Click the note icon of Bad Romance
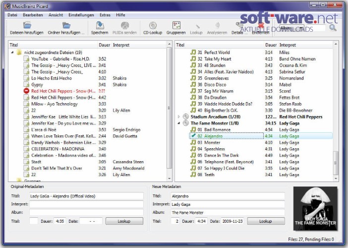This screenshot has width=348, height=248. click(193, 129)
